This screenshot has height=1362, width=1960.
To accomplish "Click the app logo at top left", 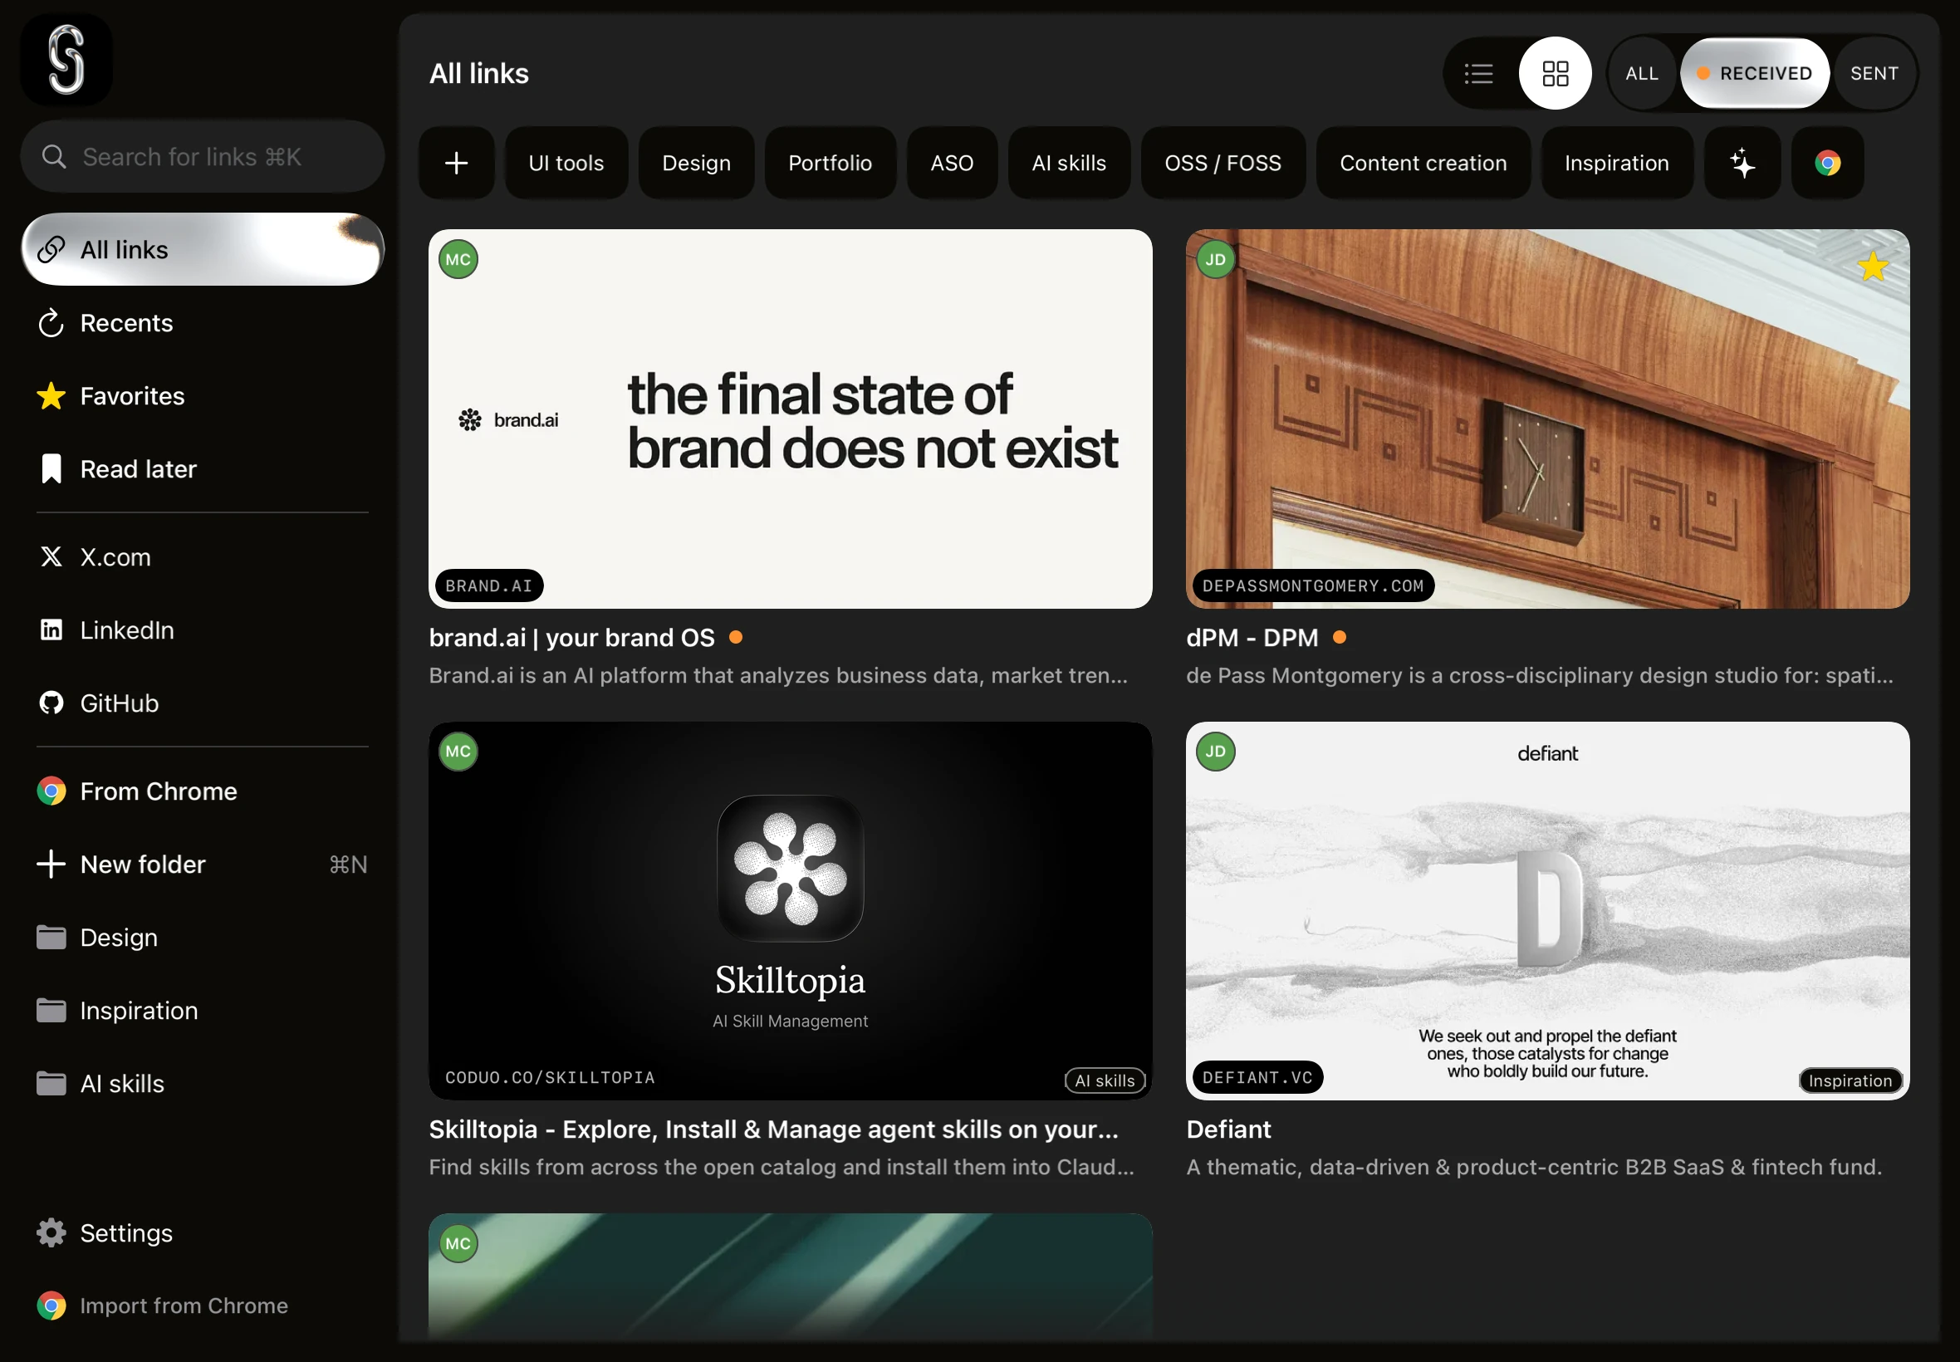I will (66, 60).
